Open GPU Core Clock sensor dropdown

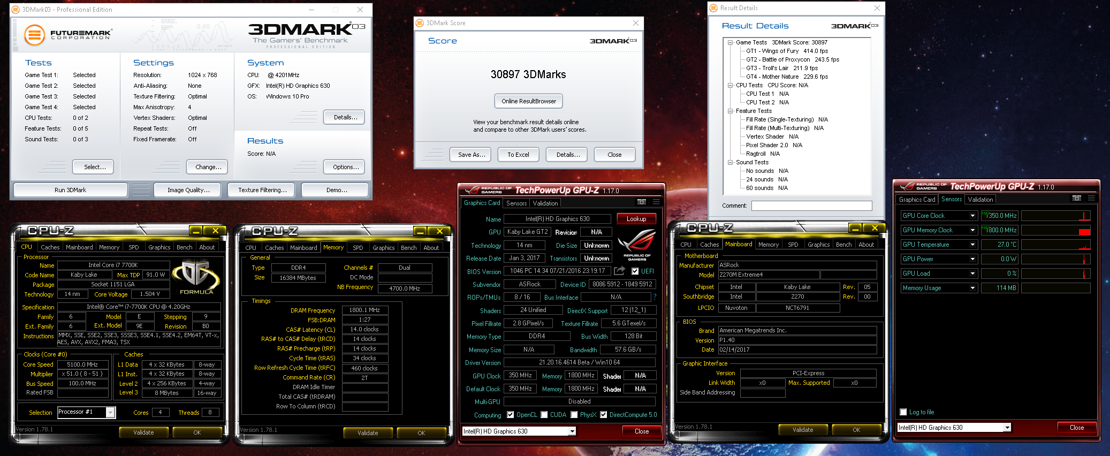click(972, 216)
